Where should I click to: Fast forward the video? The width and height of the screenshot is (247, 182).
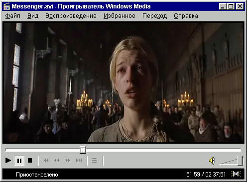click(68, 161)
